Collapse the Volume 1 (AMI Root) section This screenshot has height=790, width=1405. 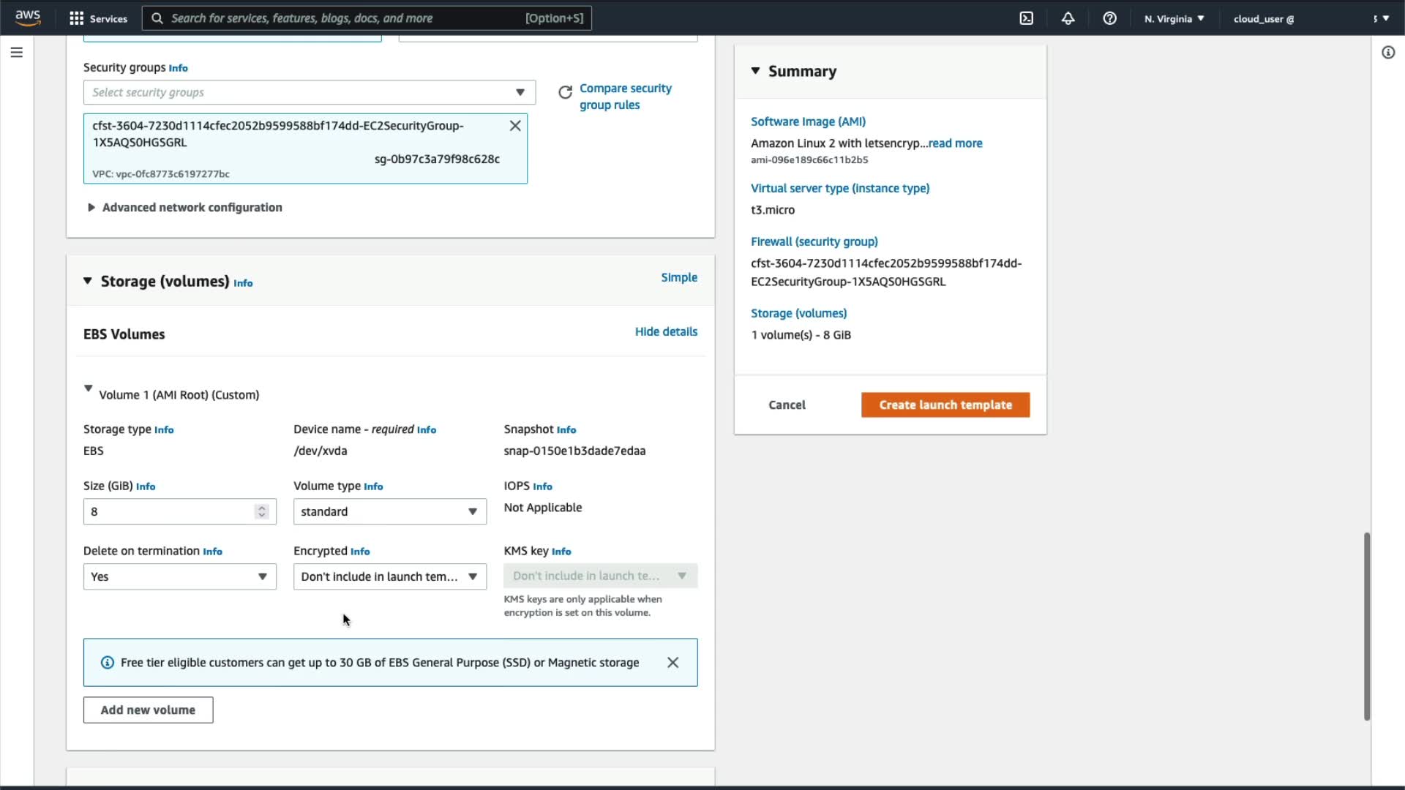tap(89, 388)
